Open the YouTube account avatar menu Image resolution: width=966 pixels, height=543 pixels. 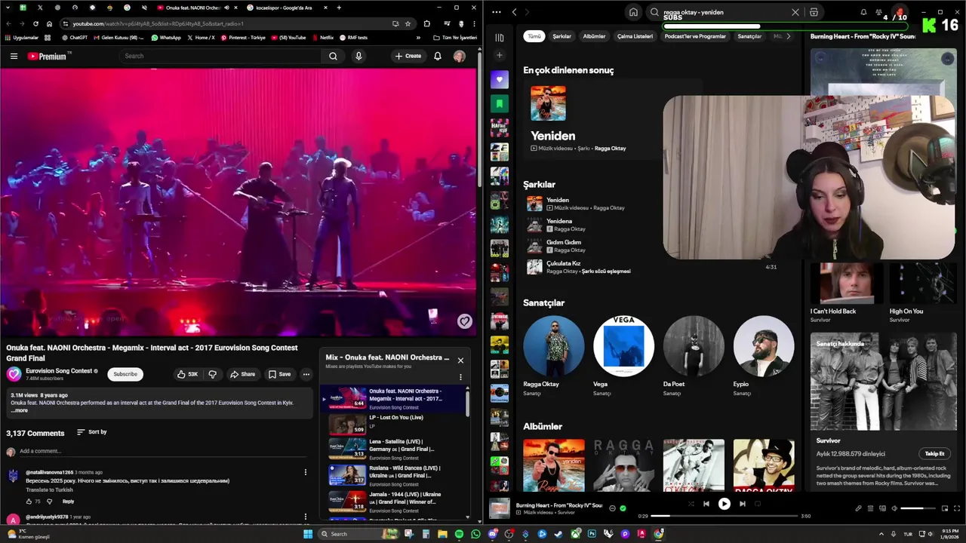[459, 56]
